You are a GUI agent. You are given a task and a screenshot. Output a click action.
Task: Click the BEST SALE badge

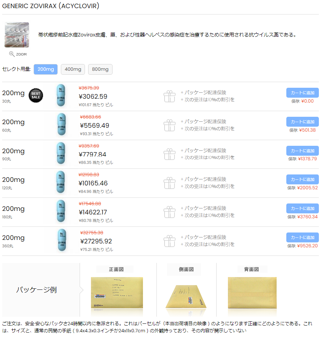tap(36, 95)
